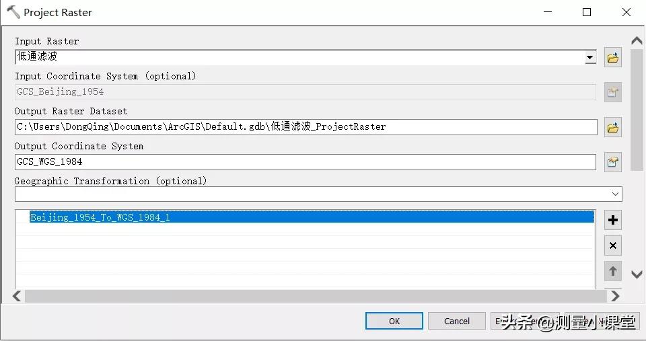The image size is (646, 341).
Task: Open the Input Coordinate System properties icon
Action: tap(612, 92)
